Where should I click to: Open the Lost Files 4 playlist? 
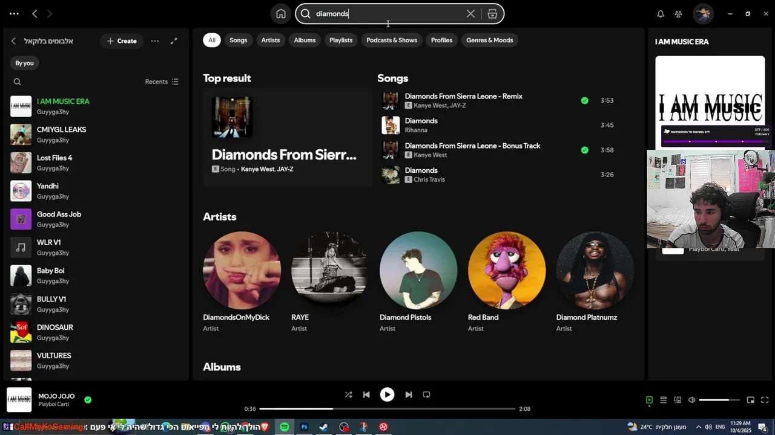coord(97,163)
